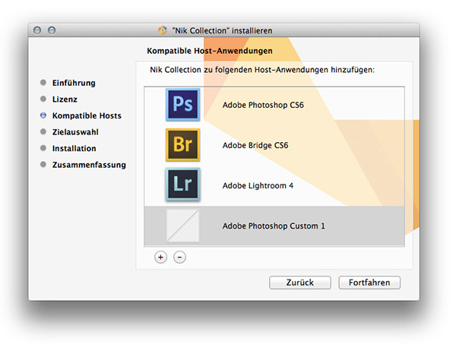
Task: Click the Kompatible Hosts step
Action: [x=87, y=115]
